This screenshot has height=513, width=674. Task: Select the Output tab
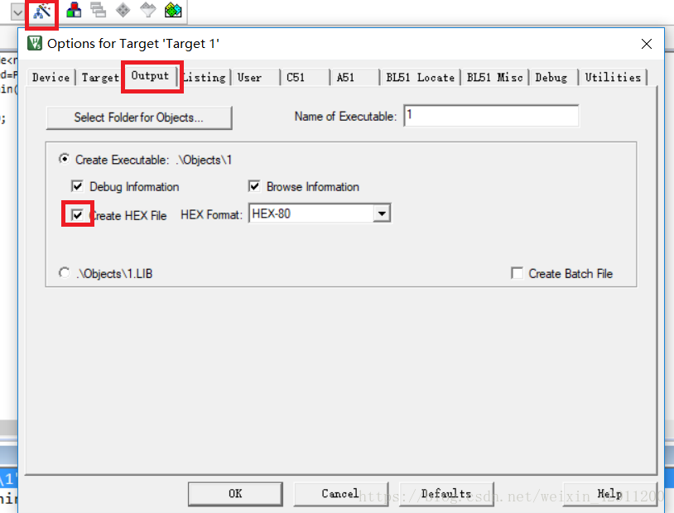pos(150,76)
